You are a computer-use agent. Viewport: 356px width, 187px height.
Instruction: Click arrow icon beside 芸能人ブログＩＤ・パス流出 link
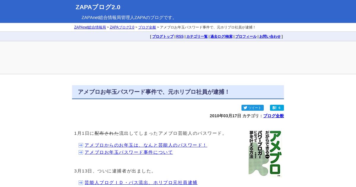81,183
